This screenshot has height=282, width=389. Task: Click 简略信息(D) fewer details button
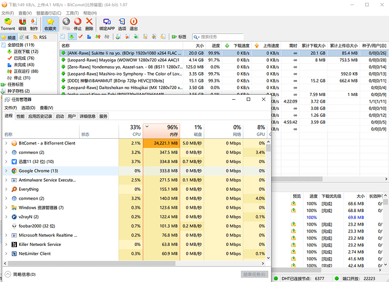pyautogui.click(x=20, y=274)
